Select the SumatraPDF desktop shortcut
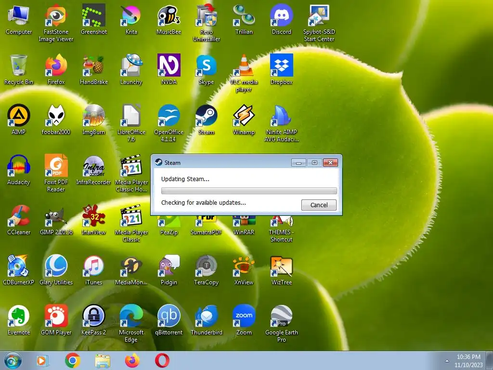The image size is (493, 370). (206, 225)
